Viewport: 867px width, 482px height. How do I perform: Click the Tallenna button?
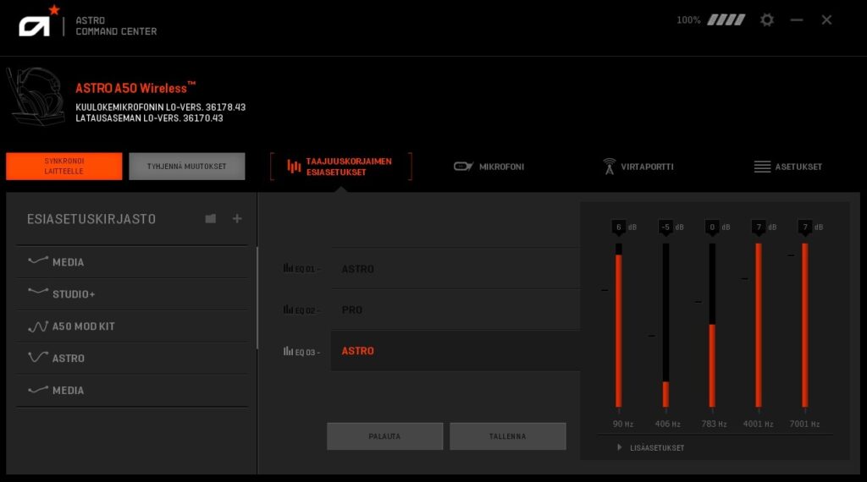[x=508, y=436]
